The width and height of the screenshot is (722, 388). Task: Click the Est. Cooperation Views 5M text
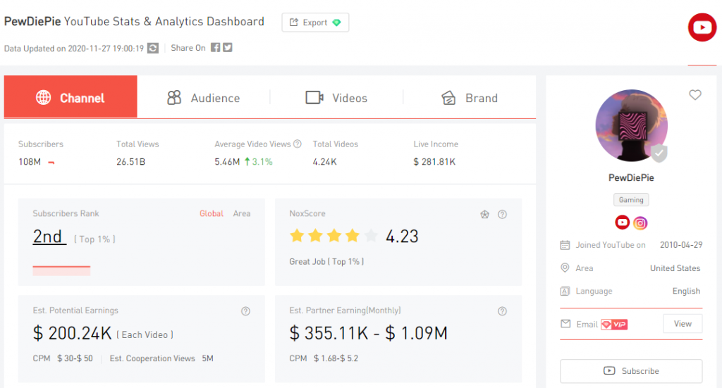tap(161, 358)
